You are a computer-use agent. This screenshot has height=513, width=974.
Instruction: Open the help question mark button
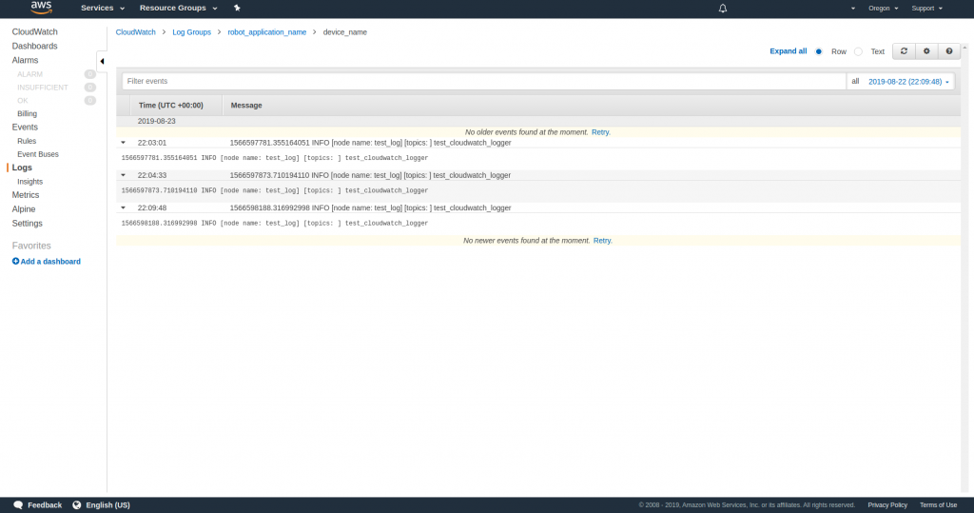(949, 51)
